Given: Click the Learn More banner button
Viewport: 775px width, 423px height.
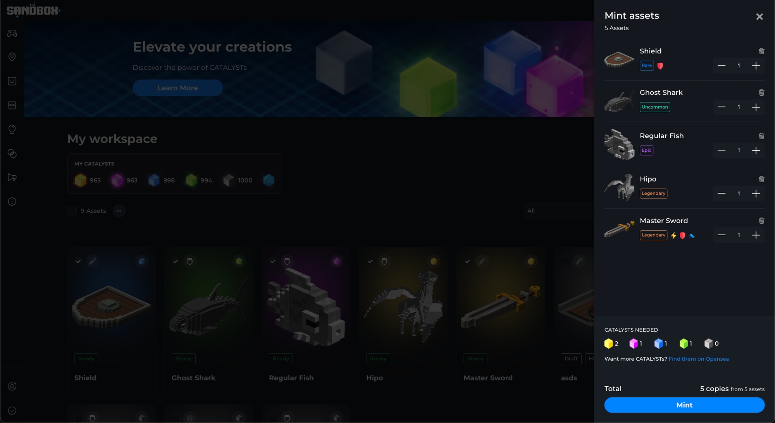Looking at the screenshot, I should (177, 88).
